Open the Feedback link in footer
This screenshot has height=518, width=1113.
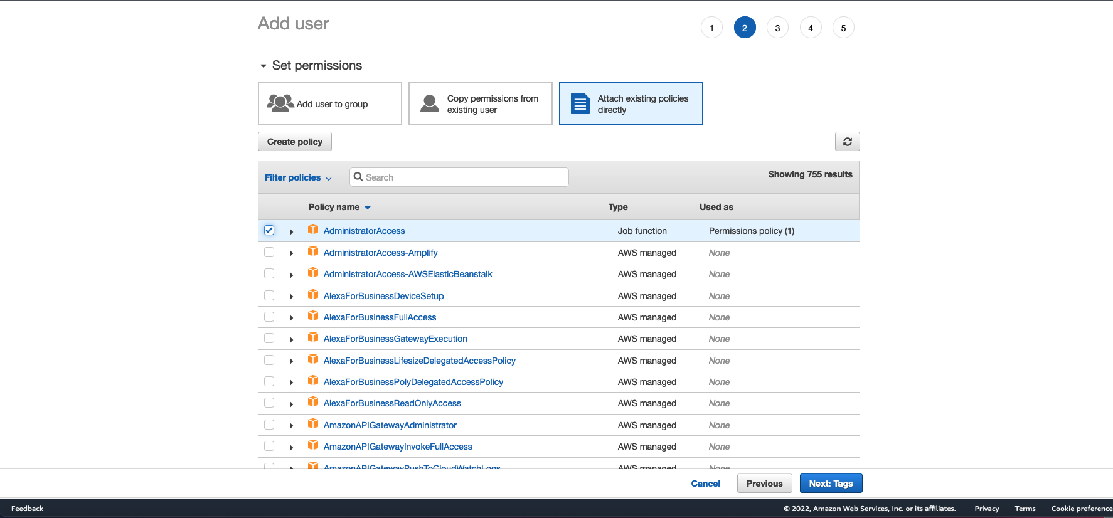[27, 509]
